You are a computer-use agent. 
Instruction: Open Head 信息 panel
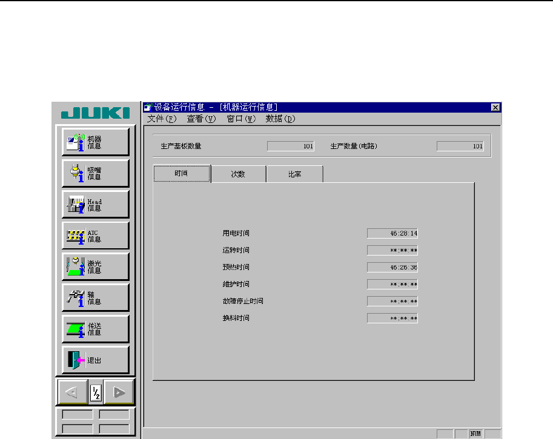(96, 204)
